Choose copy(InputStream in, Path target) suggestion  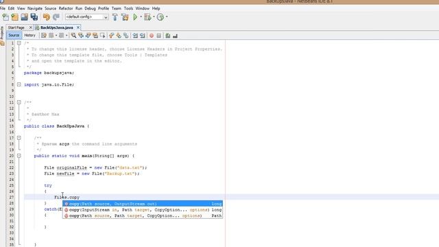pyautogui.click(x=143, y=210)
